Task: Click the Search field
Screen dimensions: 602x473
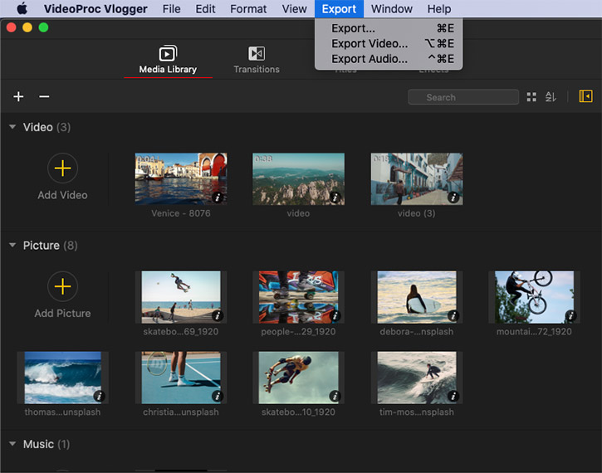Action: click(463, 97)
